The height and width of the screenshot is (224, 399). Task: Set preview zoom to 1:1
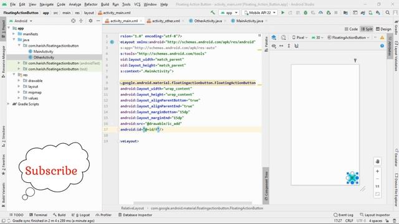(x=377, y=186)
